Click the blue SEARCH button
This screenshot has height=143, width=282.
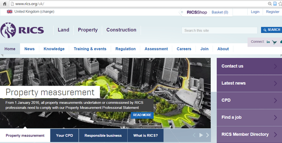(272, 30)
